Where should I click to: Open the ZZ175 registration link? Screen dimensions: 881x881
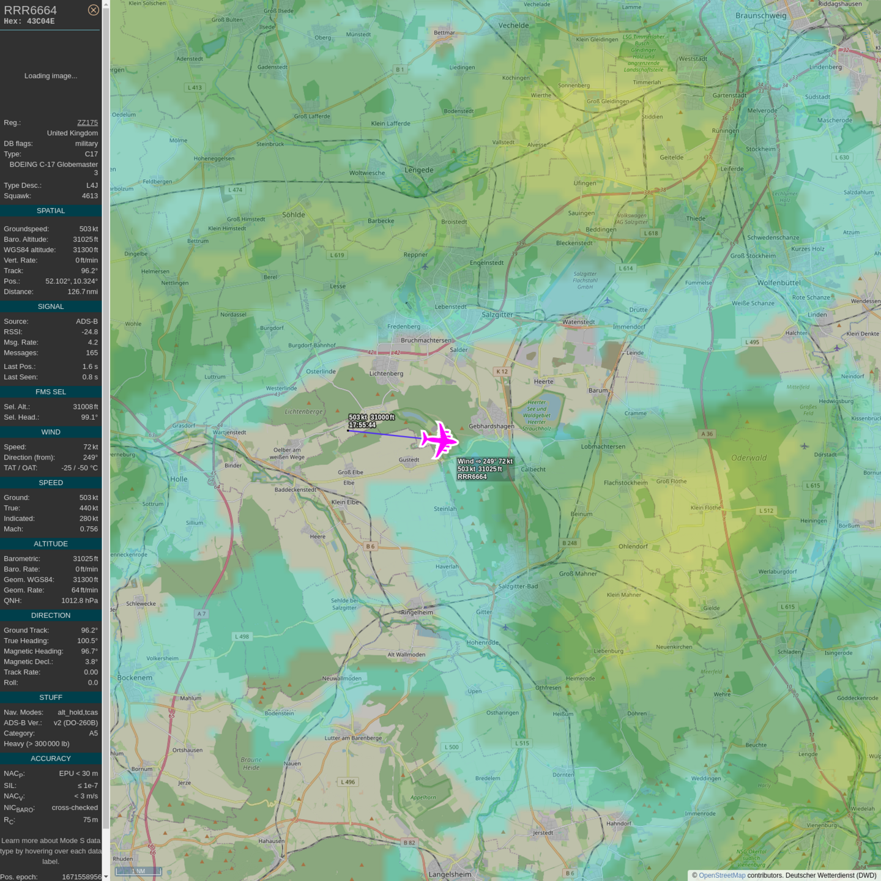pyautogui.click(x=87, y=122)
